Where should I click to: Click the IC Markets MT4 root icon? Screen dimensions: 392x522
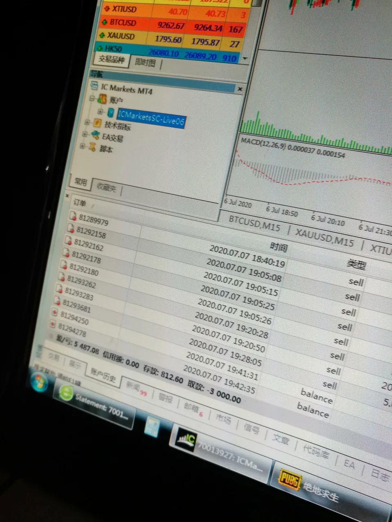pyautogui.click(x=94, y=86)
